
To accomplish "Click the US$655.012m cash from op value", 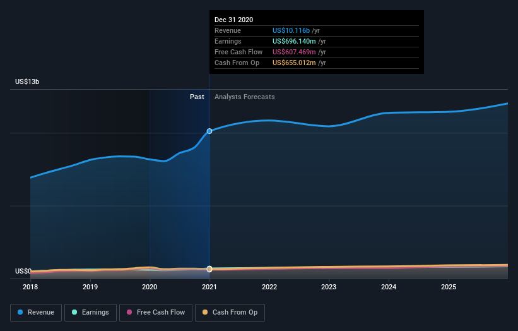I will [x=294, y=63].
